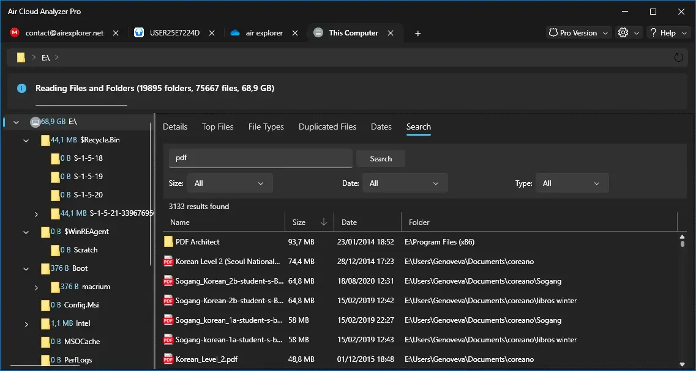
Task: Close the This Computer tab
Action: [391, 33]
